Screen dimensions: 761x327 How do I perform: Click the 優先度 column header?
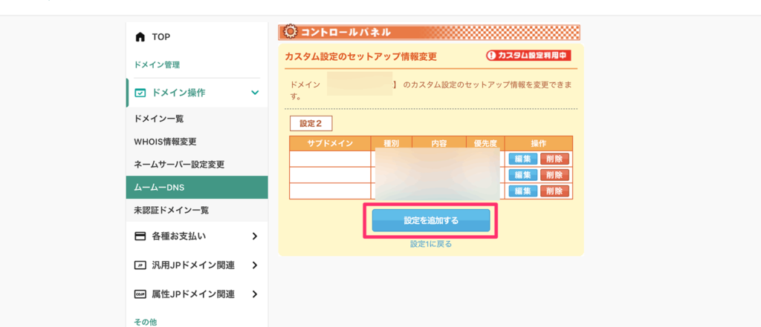(x=485, y=143)
